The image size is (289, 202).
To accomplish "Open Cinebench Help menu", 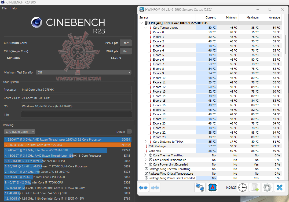I will click(13, 8).
